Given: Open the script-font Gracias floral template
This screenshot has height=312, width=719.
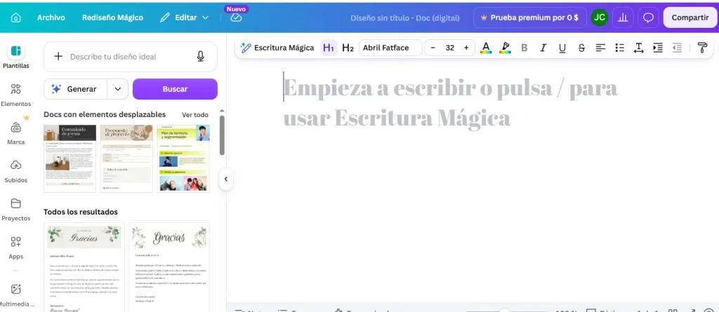Looking at the screenshot, I should (x=169, y=267).
